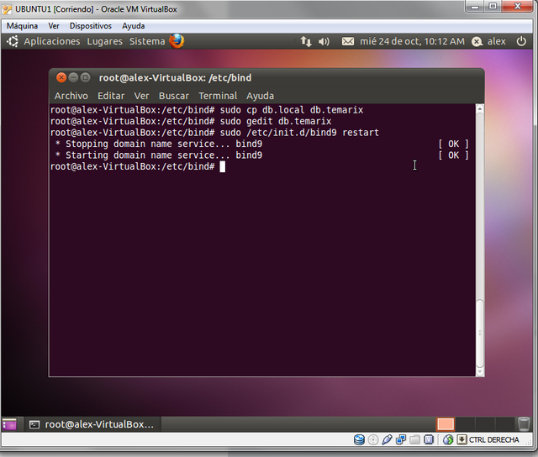Click the terminal scrollbar down arrow
Image resolution: width=538 pixels, height=457 pixels.
(x=480, y=371)
